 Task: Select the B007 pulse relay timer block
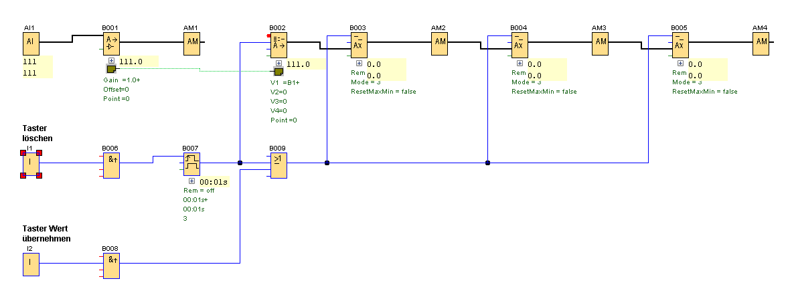(x=191, y=164)
